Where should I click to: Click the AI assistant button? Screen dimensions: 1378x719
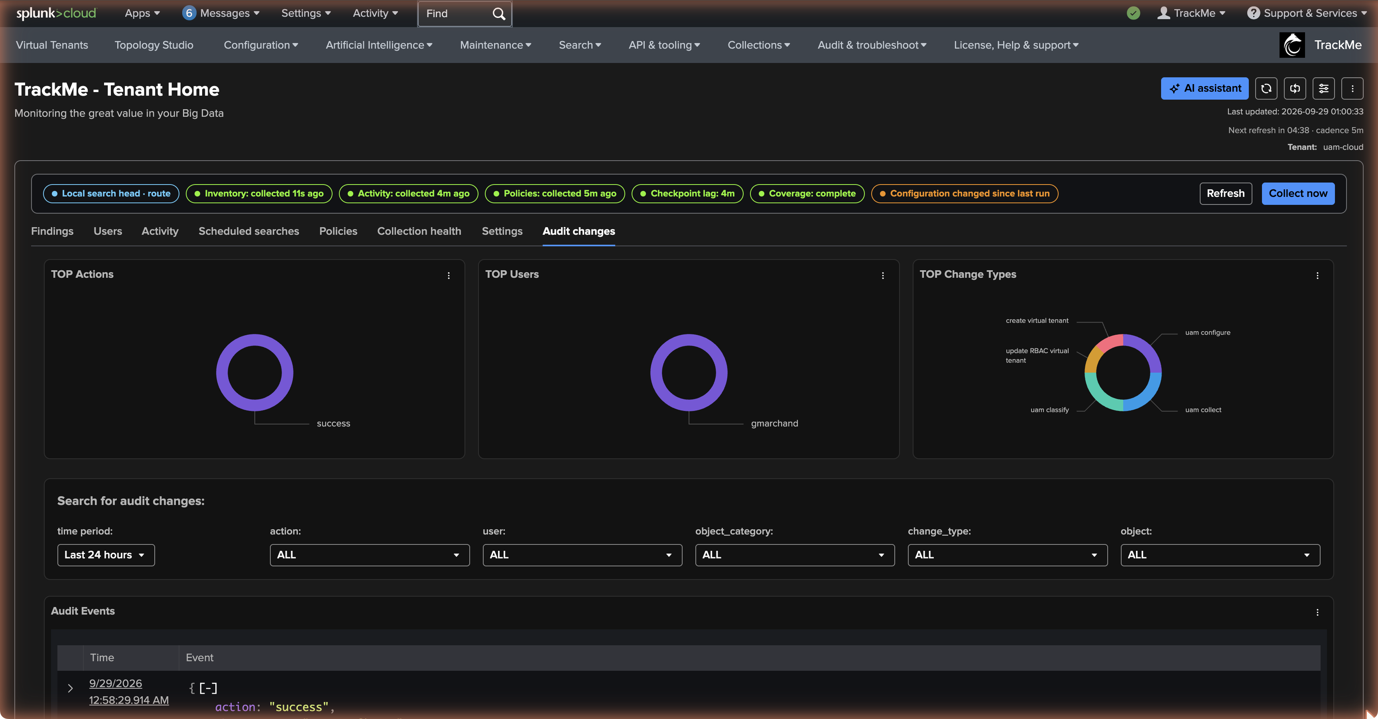pyautogui.click(x=1204, y=89)
